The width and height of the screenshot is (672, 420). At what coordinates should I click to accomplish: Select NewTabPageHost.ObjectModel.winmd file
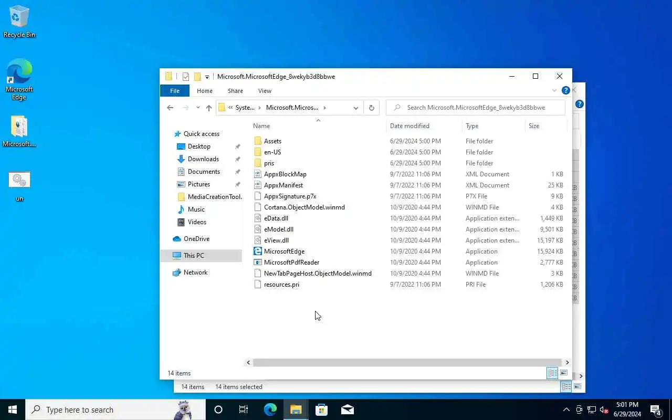pos(318,274)
